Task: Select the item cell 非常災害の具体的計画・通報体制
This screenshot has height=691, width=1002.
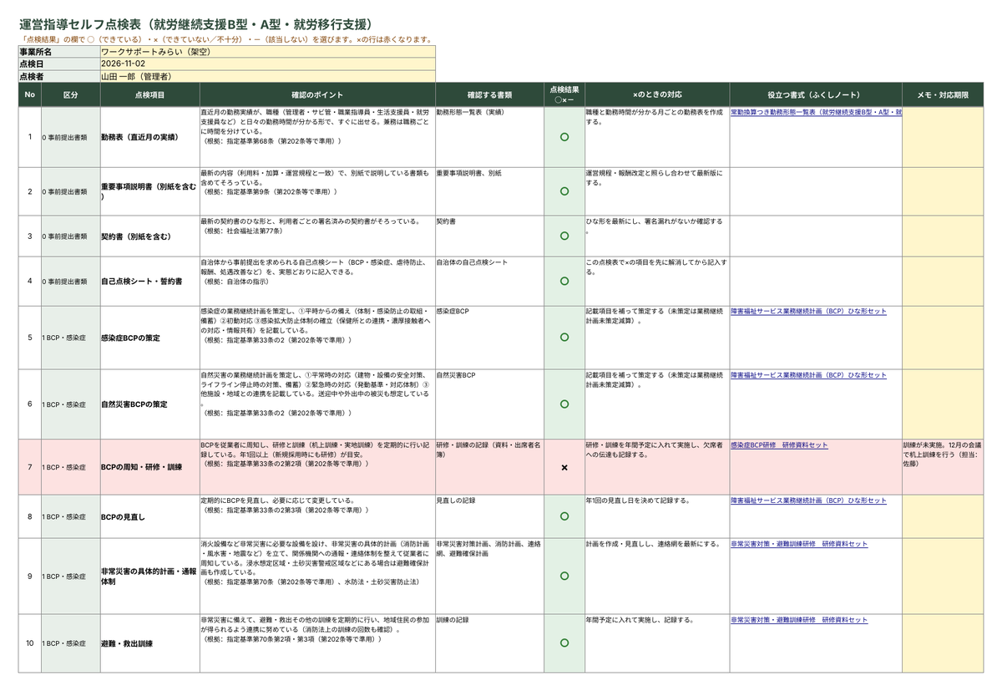Action: pyautogui.click(x=149, y=577)
